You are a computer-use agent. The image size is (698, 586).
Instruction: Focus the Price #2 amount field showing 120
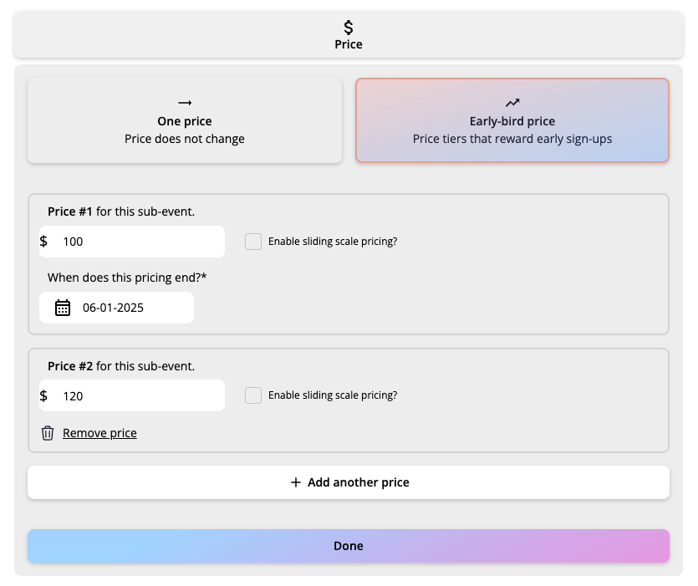(138, 395)
